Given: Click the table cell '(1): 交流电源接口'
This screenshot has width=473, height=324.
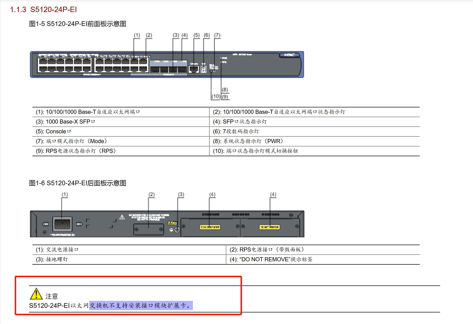Looking at the screenshot, I should coord(57,250).
